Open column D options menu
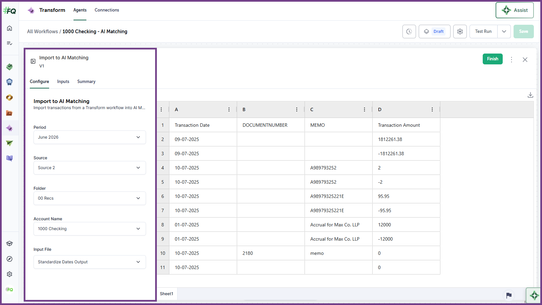Image resolution: width=542 pixels, height=305 pixels. coord(432,109)
